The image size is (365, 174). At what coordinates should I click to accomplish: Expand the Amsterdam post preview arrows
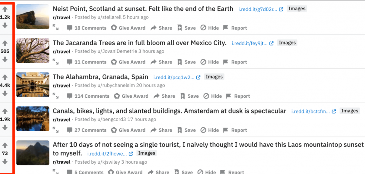(55, 130)
